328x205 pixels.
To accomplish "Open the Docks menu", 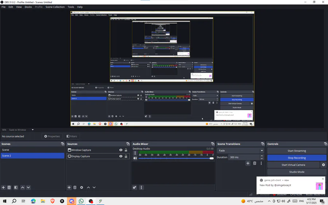I will coord(28,7).
